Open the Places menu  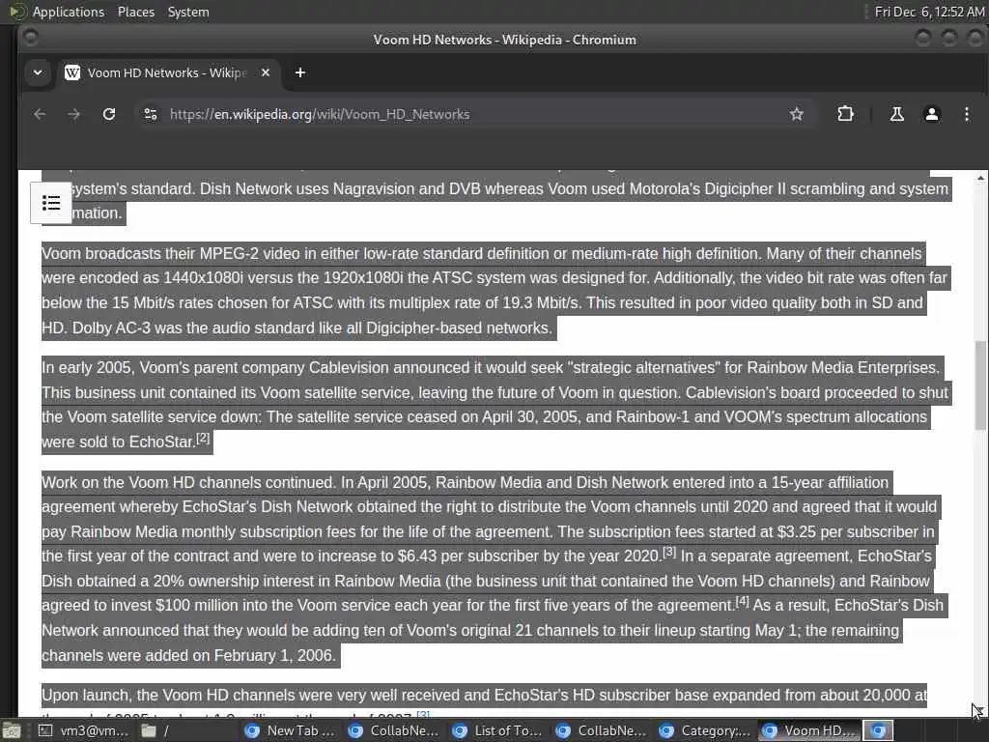pos(135,12)
